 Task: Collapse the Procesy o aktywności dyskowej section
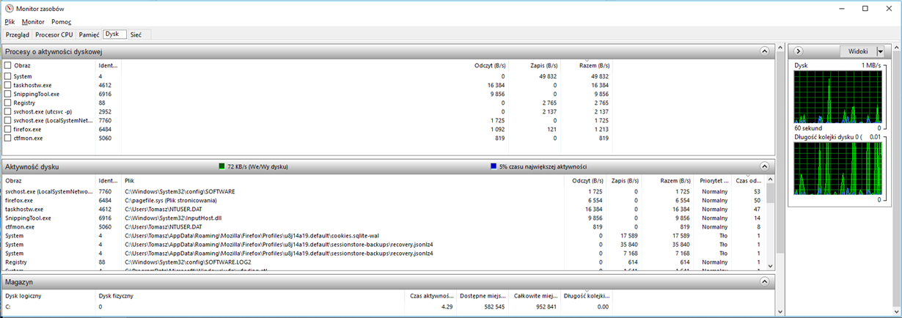point(766,51)
